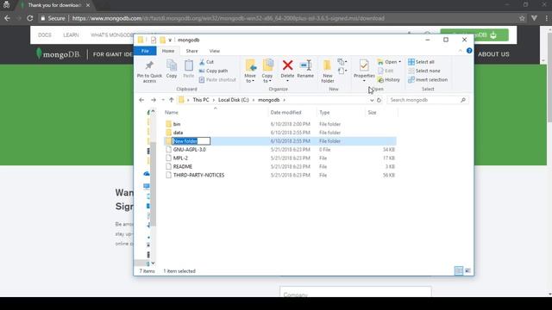
Task: Reload the Chrome page
Action: tap(30, 18)
